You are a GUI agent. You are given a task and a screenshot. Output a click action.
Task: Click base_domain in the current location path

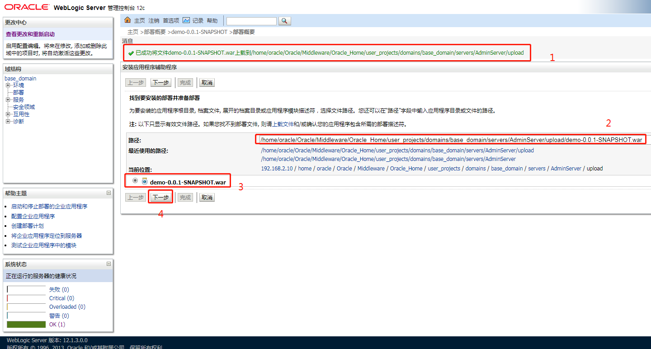click(507, 169)
